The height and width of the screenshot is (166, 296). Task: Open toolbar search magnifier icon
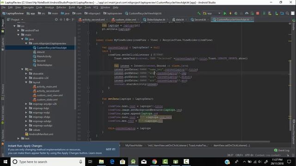tap(287, 13)
